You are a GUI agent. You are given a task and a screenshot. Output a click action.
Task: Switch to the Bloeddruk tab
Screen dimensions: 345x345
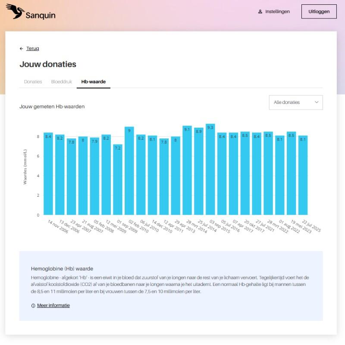click(x=62, y=82)
